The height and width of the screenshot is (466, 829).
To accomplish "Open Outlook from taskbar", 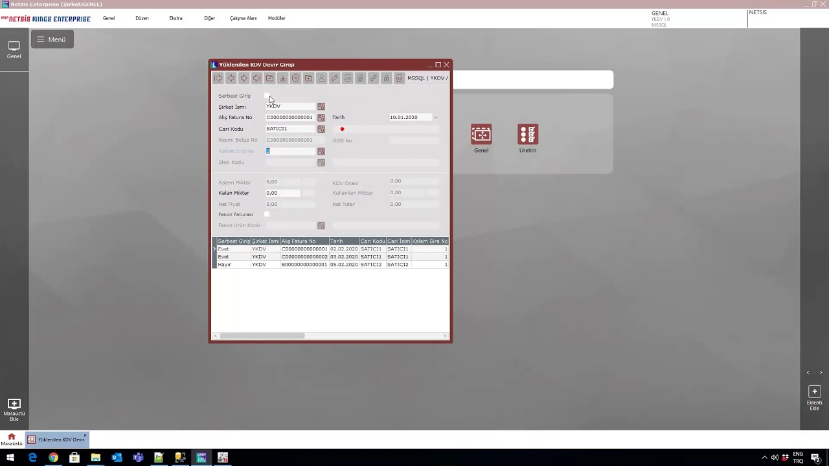I will pos(117,458).
